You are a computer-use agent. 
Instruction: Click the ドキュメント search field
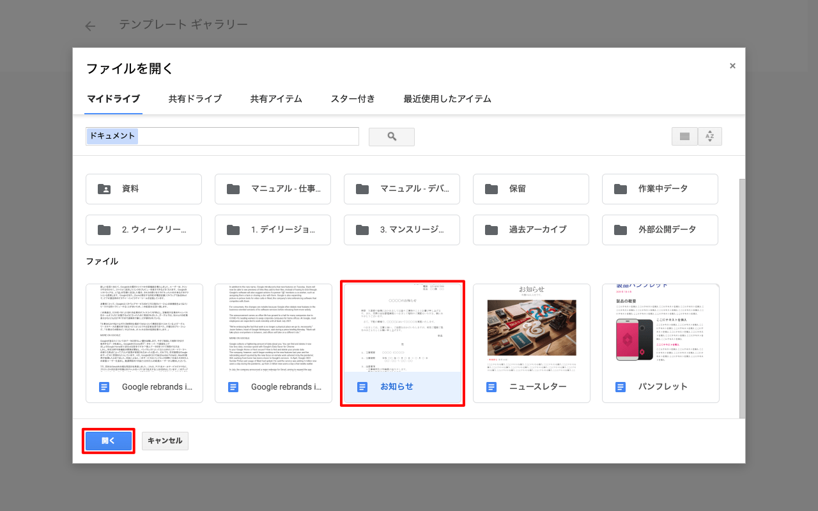pyautogui.click(x=222, y=136)
